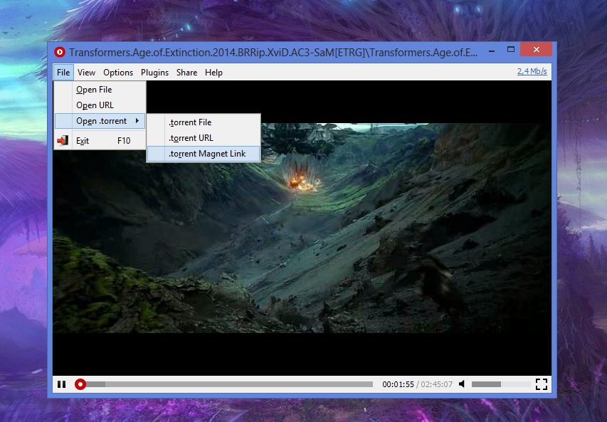Image resolution: width=607 pixels, height=422 pixels.
Task: Select .torrent File option
Action: tap(204, 122)
